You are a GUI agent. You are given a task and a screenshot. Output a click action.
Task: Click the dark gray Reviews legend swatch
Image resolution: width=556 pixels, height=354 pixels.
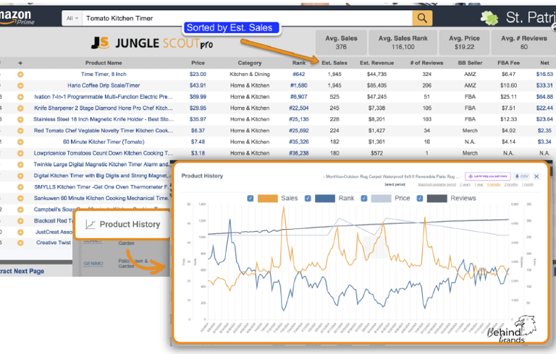(437, 198)
